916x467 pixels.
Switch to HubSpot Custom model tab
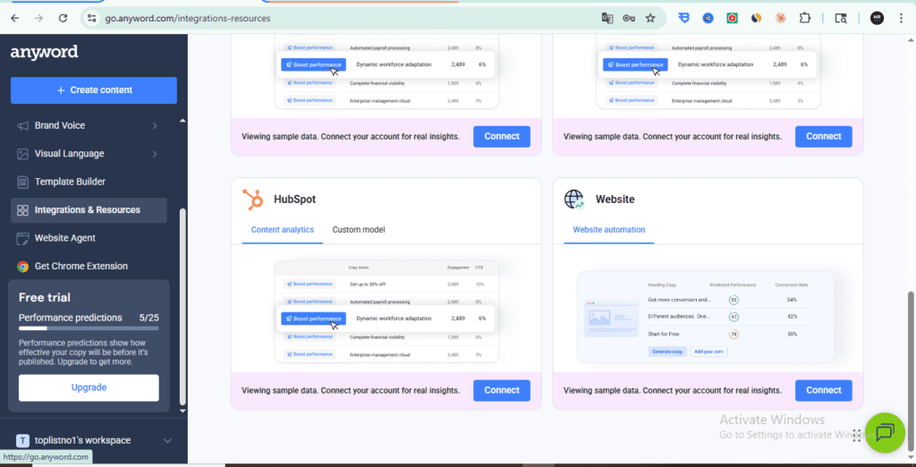[x=359, y=230]
